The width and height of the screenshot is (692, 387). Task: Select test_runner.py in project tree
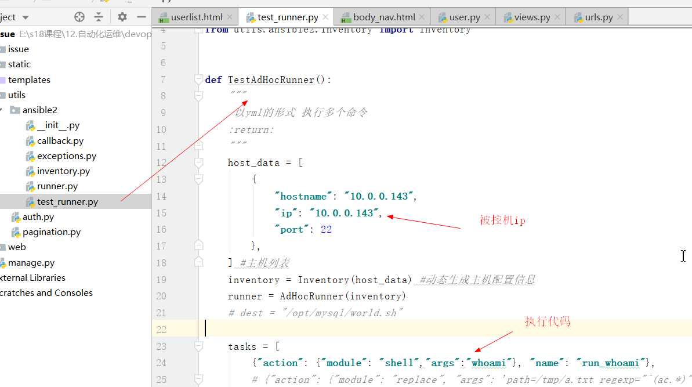67,202
